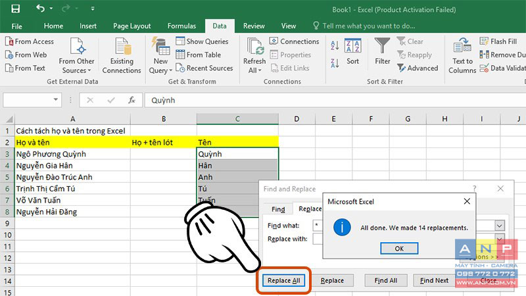Screen dimensions: 526x296
Task: Select the whole sheet with corner triangle
Action: tap(9, 119)
